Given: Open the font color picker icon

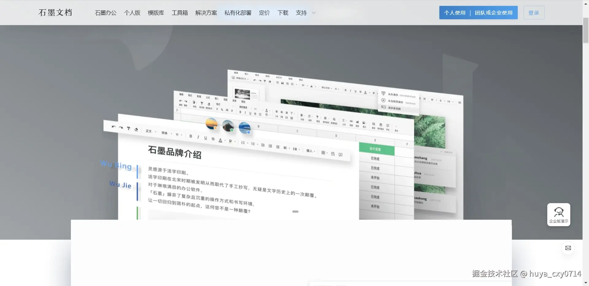Looking at the screenshot, I should pos(221,140).
